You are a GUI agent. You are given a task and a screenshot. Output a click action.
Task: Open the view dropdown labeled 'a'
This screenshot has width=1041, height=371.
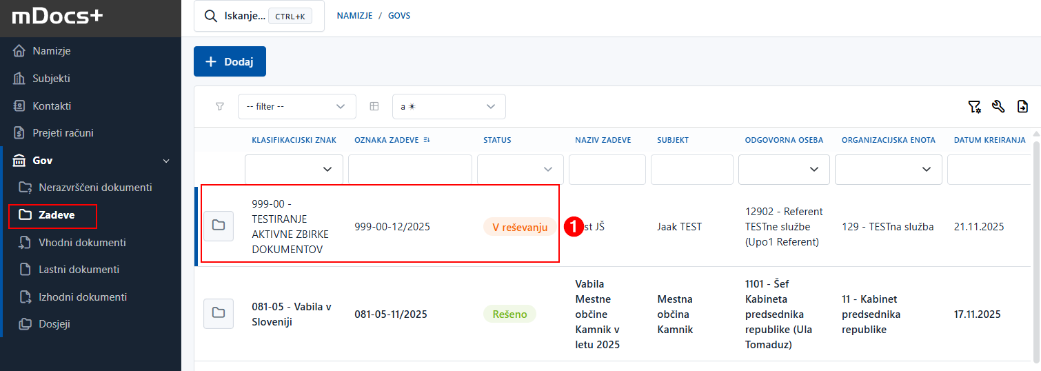click(448, 107)
